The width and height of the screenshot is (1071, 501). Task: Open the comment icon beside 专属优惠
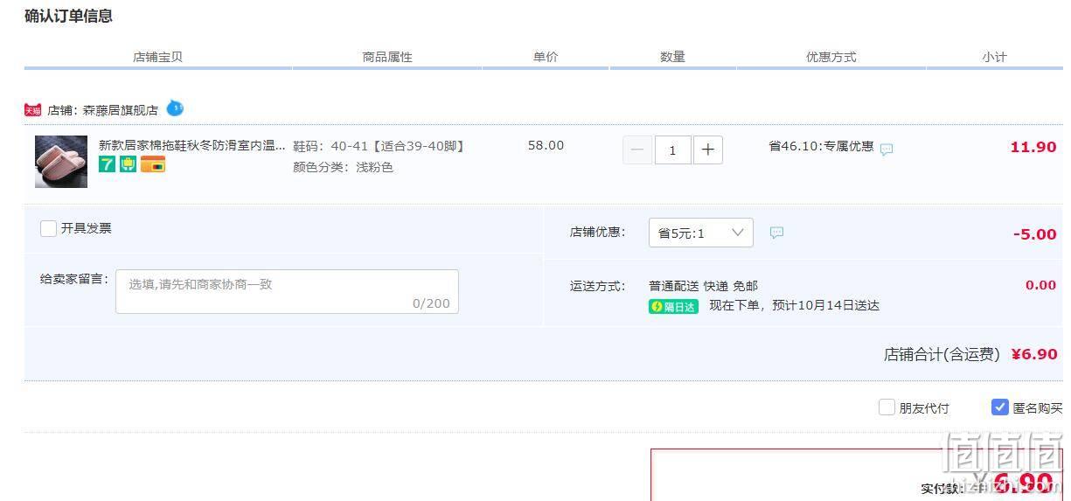[x=887, y=149]
